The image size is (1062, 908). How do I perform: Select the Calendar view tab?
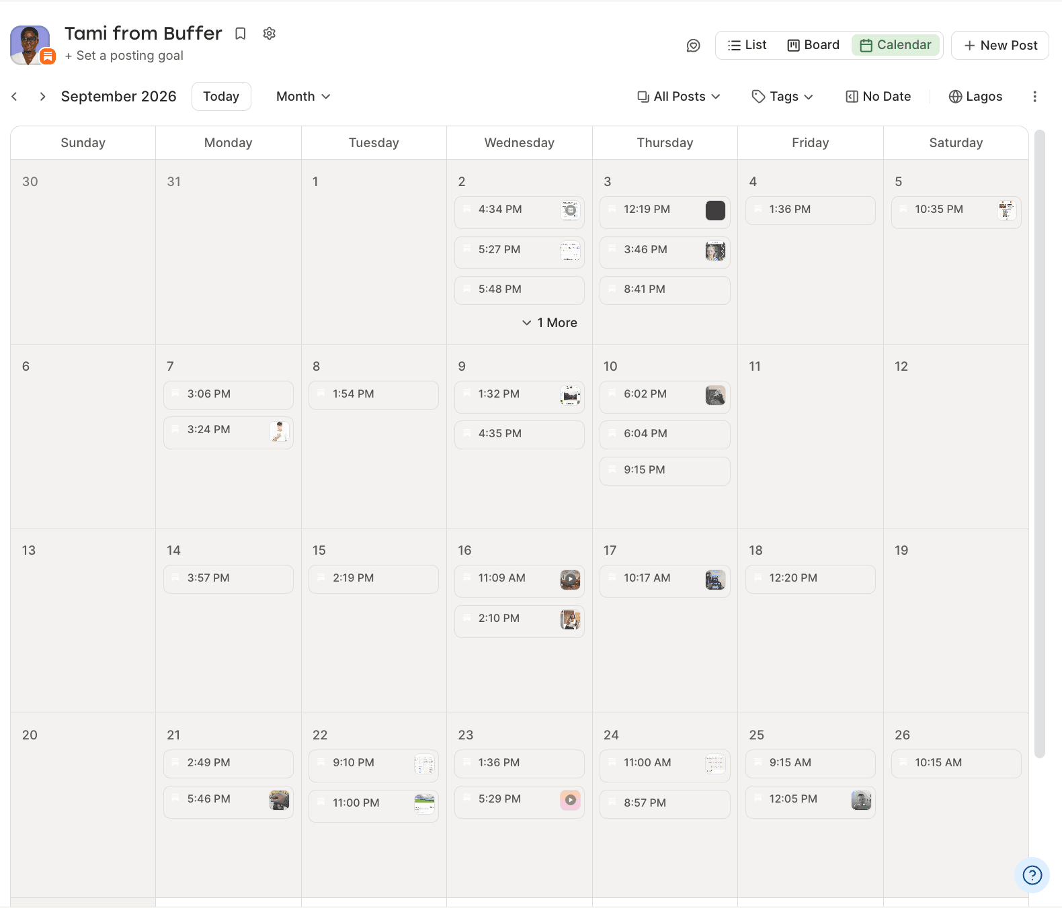point(896,45)
